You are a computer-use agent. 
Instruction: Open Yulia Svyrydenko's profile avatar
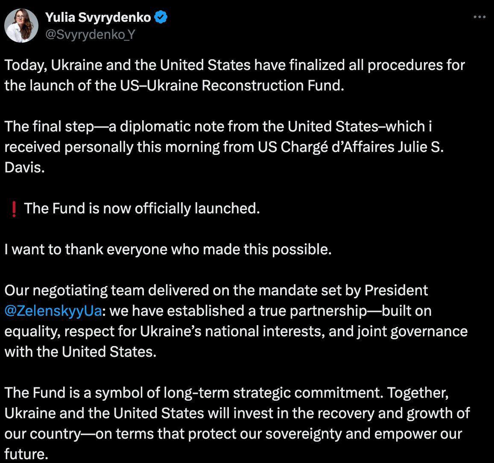click(x=21, y=26)
